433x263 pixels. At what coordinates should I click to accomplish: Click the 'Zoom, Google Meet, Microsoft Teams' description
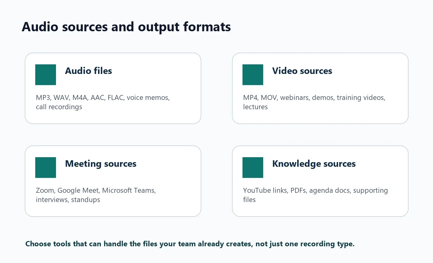click(96, 195)
